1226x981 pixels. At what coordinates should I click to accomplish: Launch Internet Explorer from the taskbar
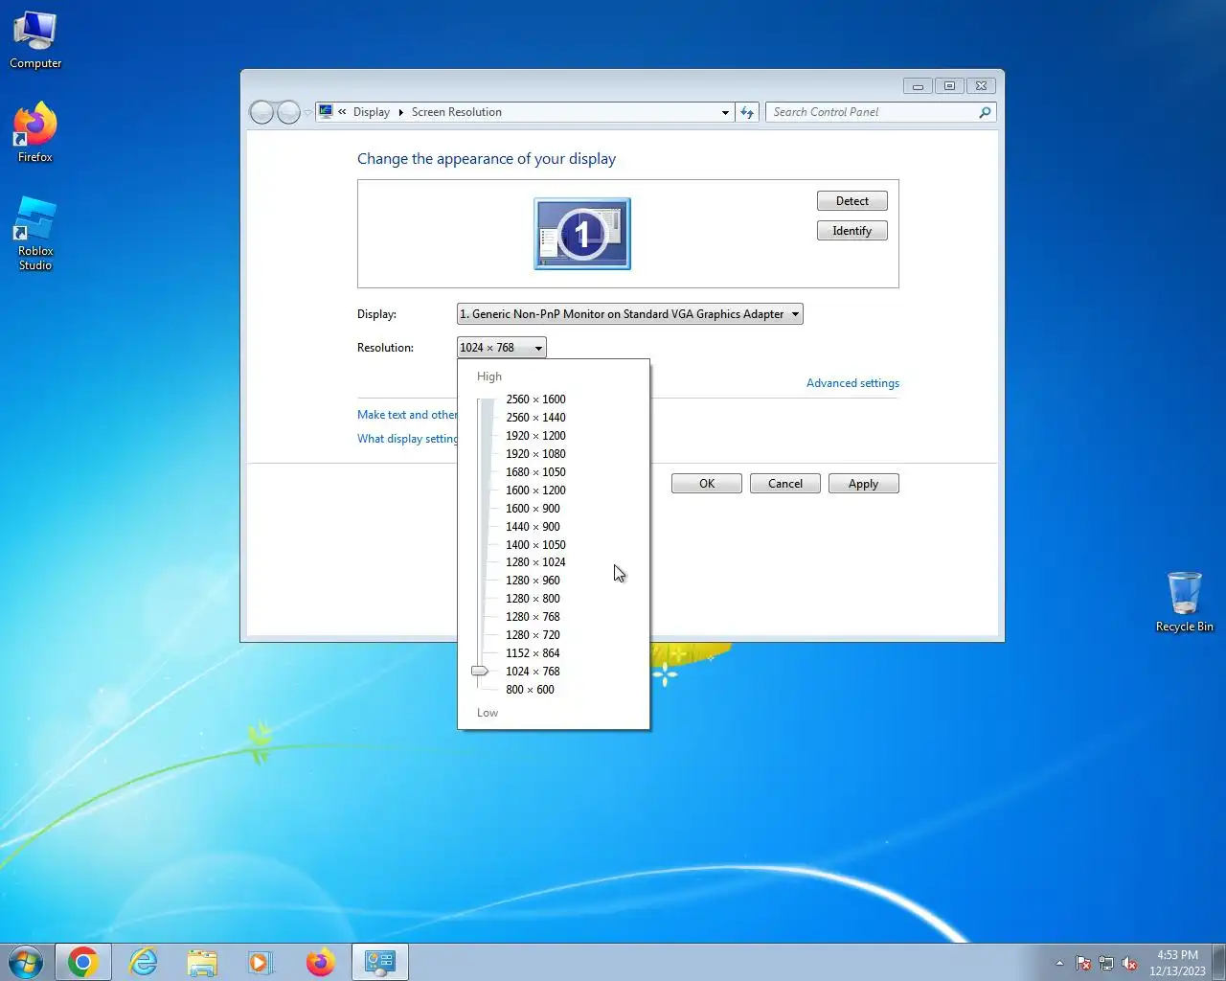point(144,962)
